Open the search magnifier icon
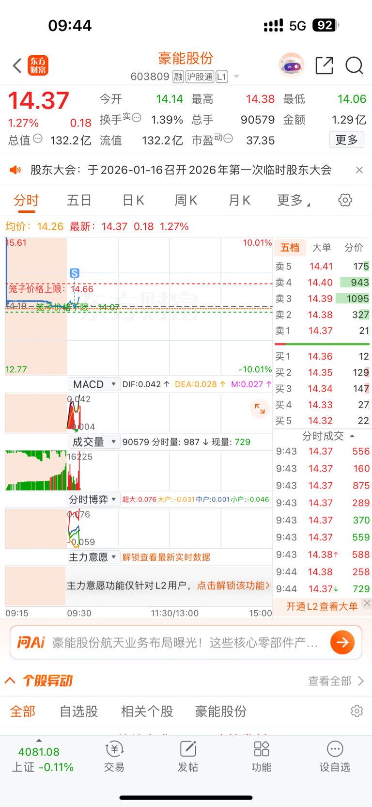Image resolution: width=372 pixels, height=807 pixels. click(354, 65)
